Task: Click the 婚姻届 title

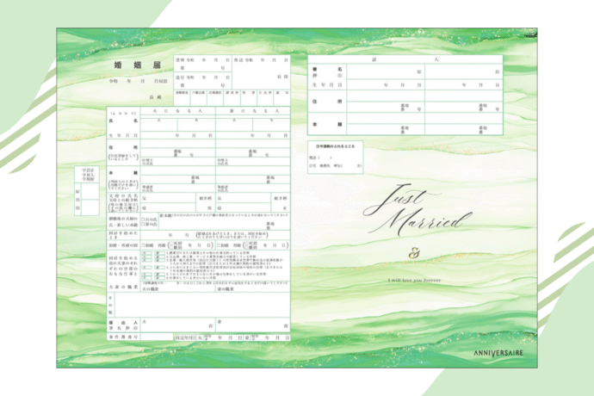Action: point(138,65)
